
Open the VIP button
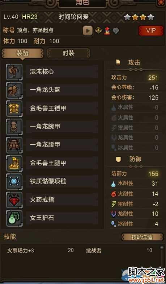[151, 30]
